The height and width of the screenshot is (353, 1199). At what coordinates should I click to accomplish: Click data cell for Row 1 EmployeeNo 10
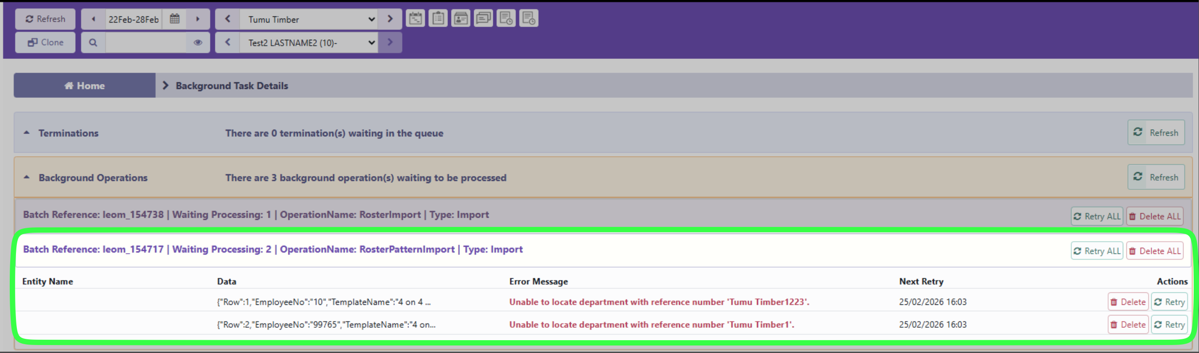point(324,302)
